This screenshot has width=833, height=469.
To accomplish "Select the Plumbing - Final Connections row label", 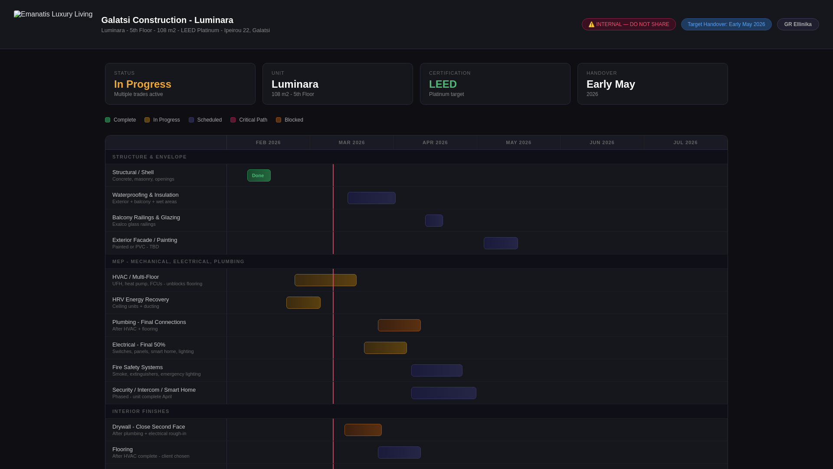I will tap(166, 325).
